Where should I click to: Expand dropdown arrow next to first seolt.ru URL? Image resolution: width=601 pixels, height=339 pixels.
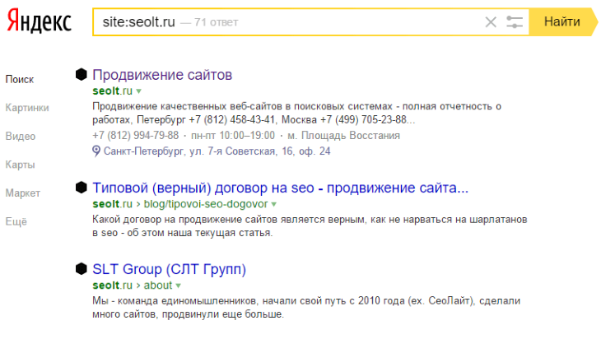pos(139,91)
